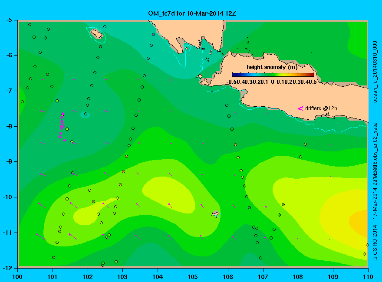Click the y-axis label '-12'

[7, 268]
